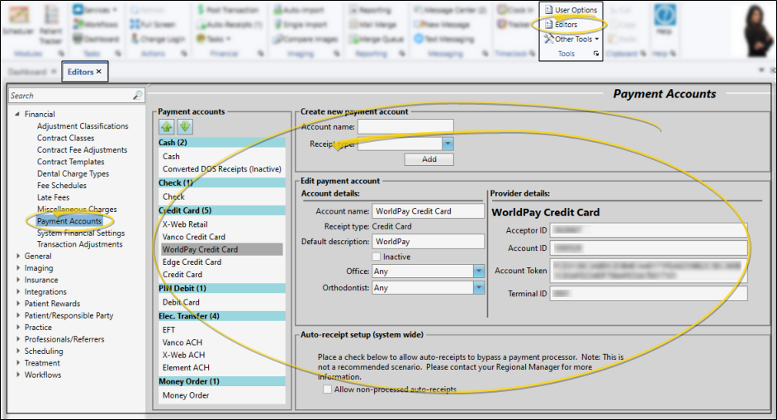Open User Options from Tools group

point(548,10)
